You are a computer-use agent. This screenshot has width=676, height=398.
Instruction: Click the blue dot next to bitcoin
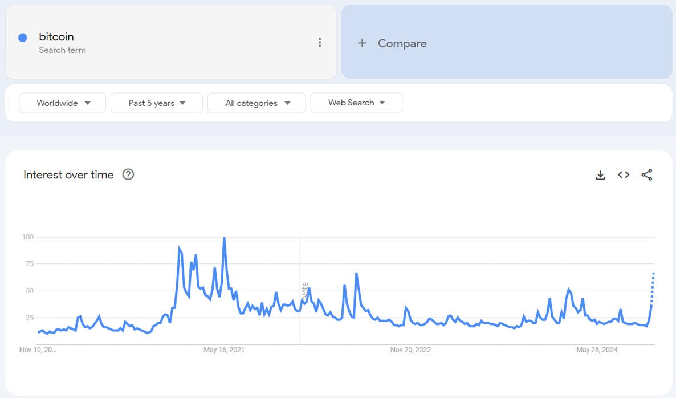(x=23, y=38)
